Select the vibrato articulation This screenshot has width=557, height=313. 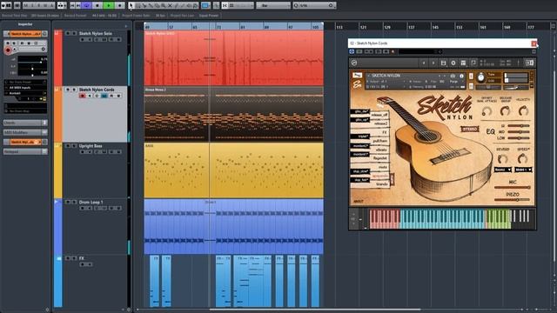[381, 150]
